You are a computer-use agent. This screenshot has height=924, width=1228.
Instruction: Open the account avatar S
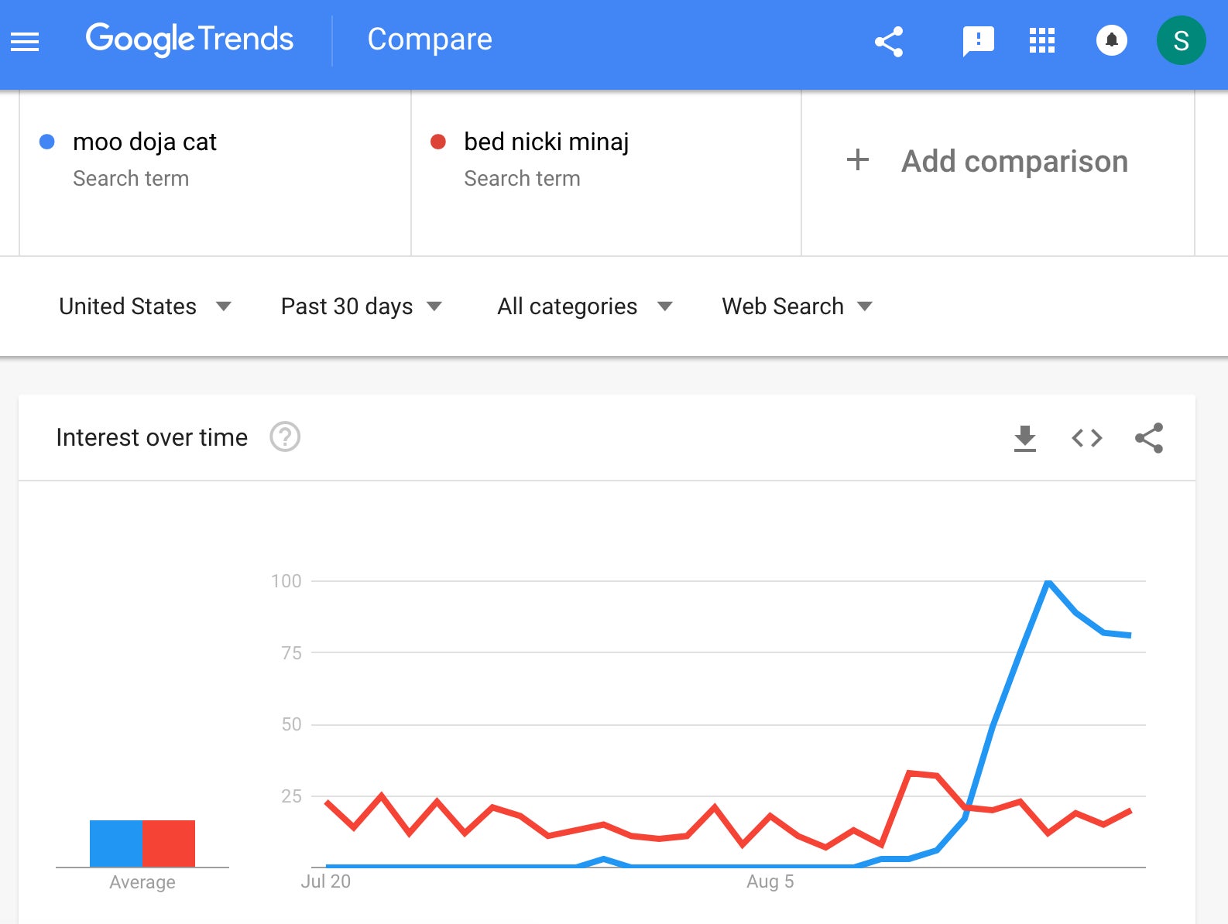[1181, 40]
